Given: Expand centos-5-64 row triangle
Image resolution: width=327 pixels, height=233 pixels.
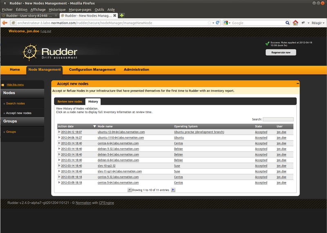Looking at the screenshot, I should tap(59, 182).
